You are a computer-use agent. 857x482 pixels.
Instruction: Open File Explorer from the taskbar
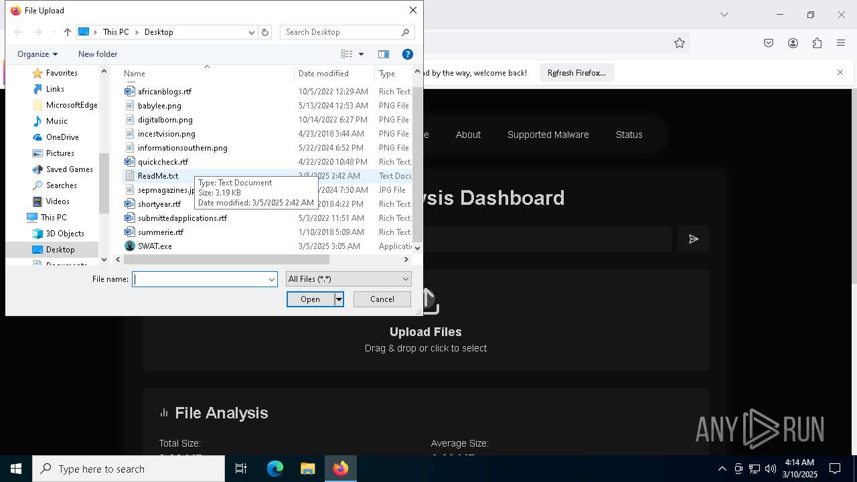pos(307,469)
